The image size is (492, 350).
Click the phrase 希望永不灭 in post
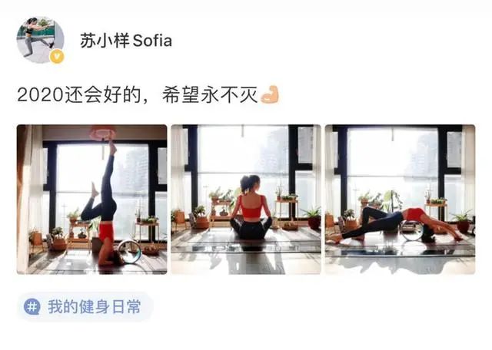210,95
